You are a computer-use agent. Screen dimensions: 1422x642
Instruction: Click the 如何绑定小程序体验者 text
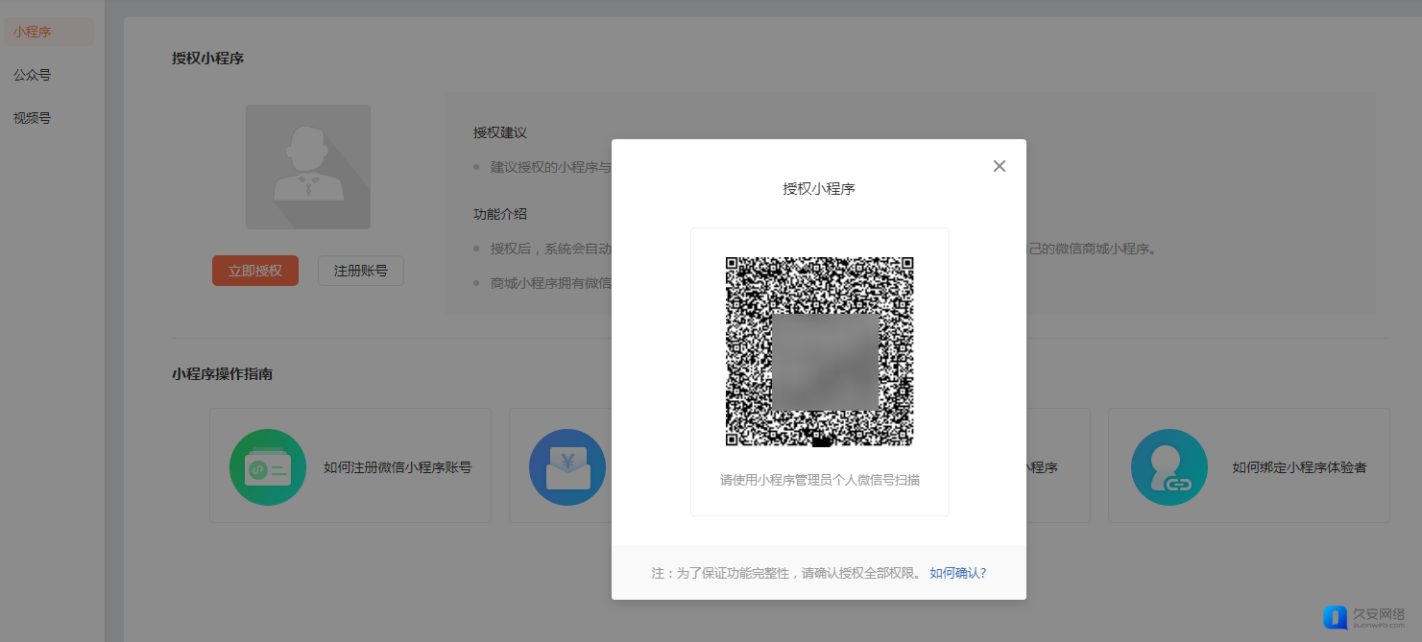[1299, 467]
